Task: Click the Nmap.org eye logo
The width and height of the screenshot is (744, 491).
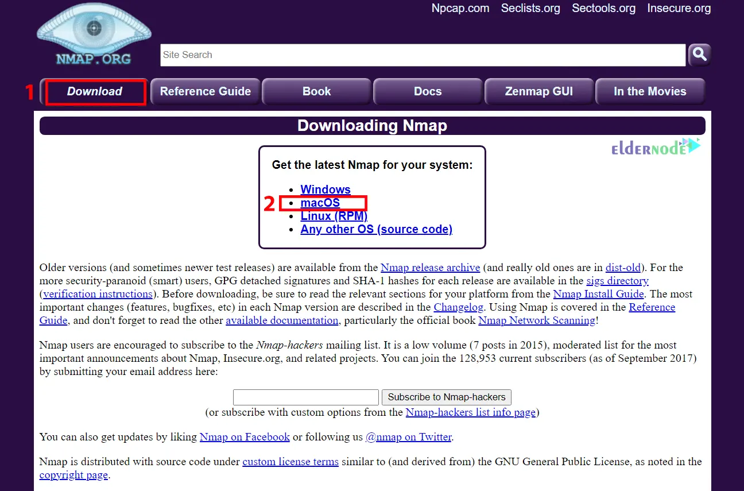Action: click(94, 35)
